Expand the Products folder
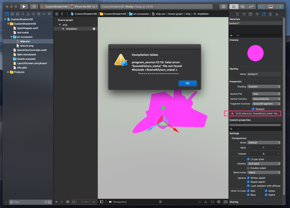 [x=8, y=72]
